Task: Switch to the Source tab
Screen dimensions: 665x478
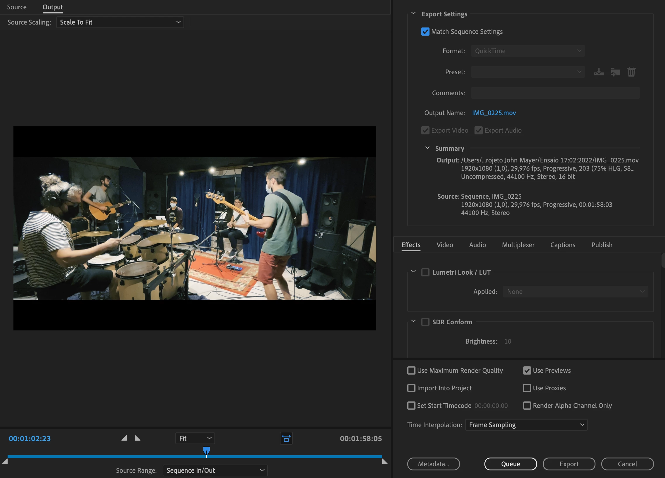Action: (x=17, y=7)
